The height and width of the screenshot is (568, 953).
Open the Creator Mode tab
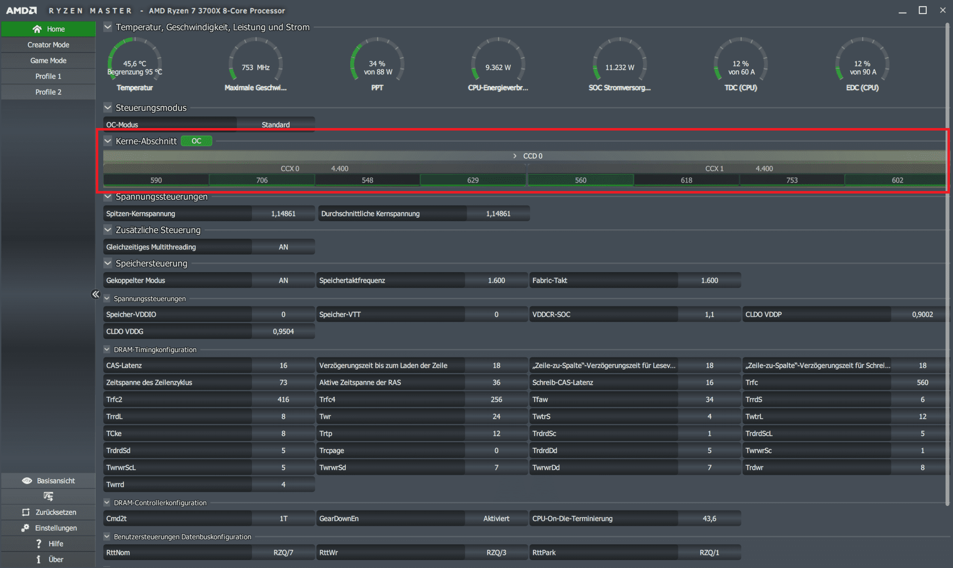48,45
